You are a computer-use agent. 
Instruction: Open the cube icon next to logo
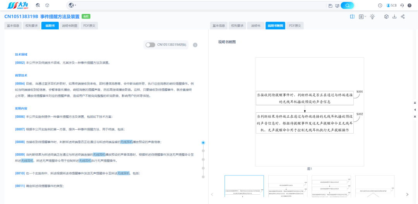click(x=47, y=5)
